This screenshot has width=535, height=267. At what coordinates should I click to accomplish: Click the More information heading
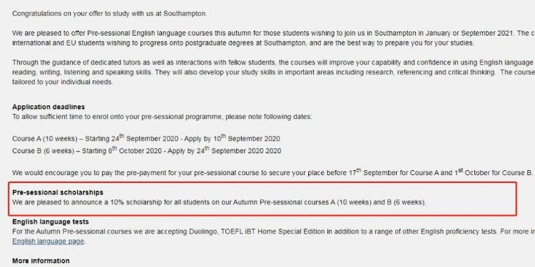click(x=41, y=261)
